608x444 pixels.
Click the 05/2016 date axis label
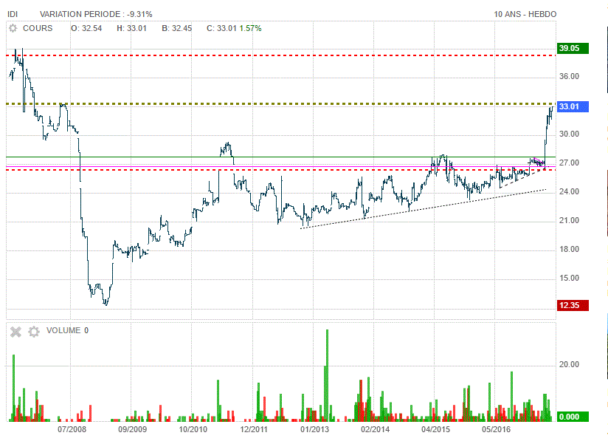click(x=496, y=429)
